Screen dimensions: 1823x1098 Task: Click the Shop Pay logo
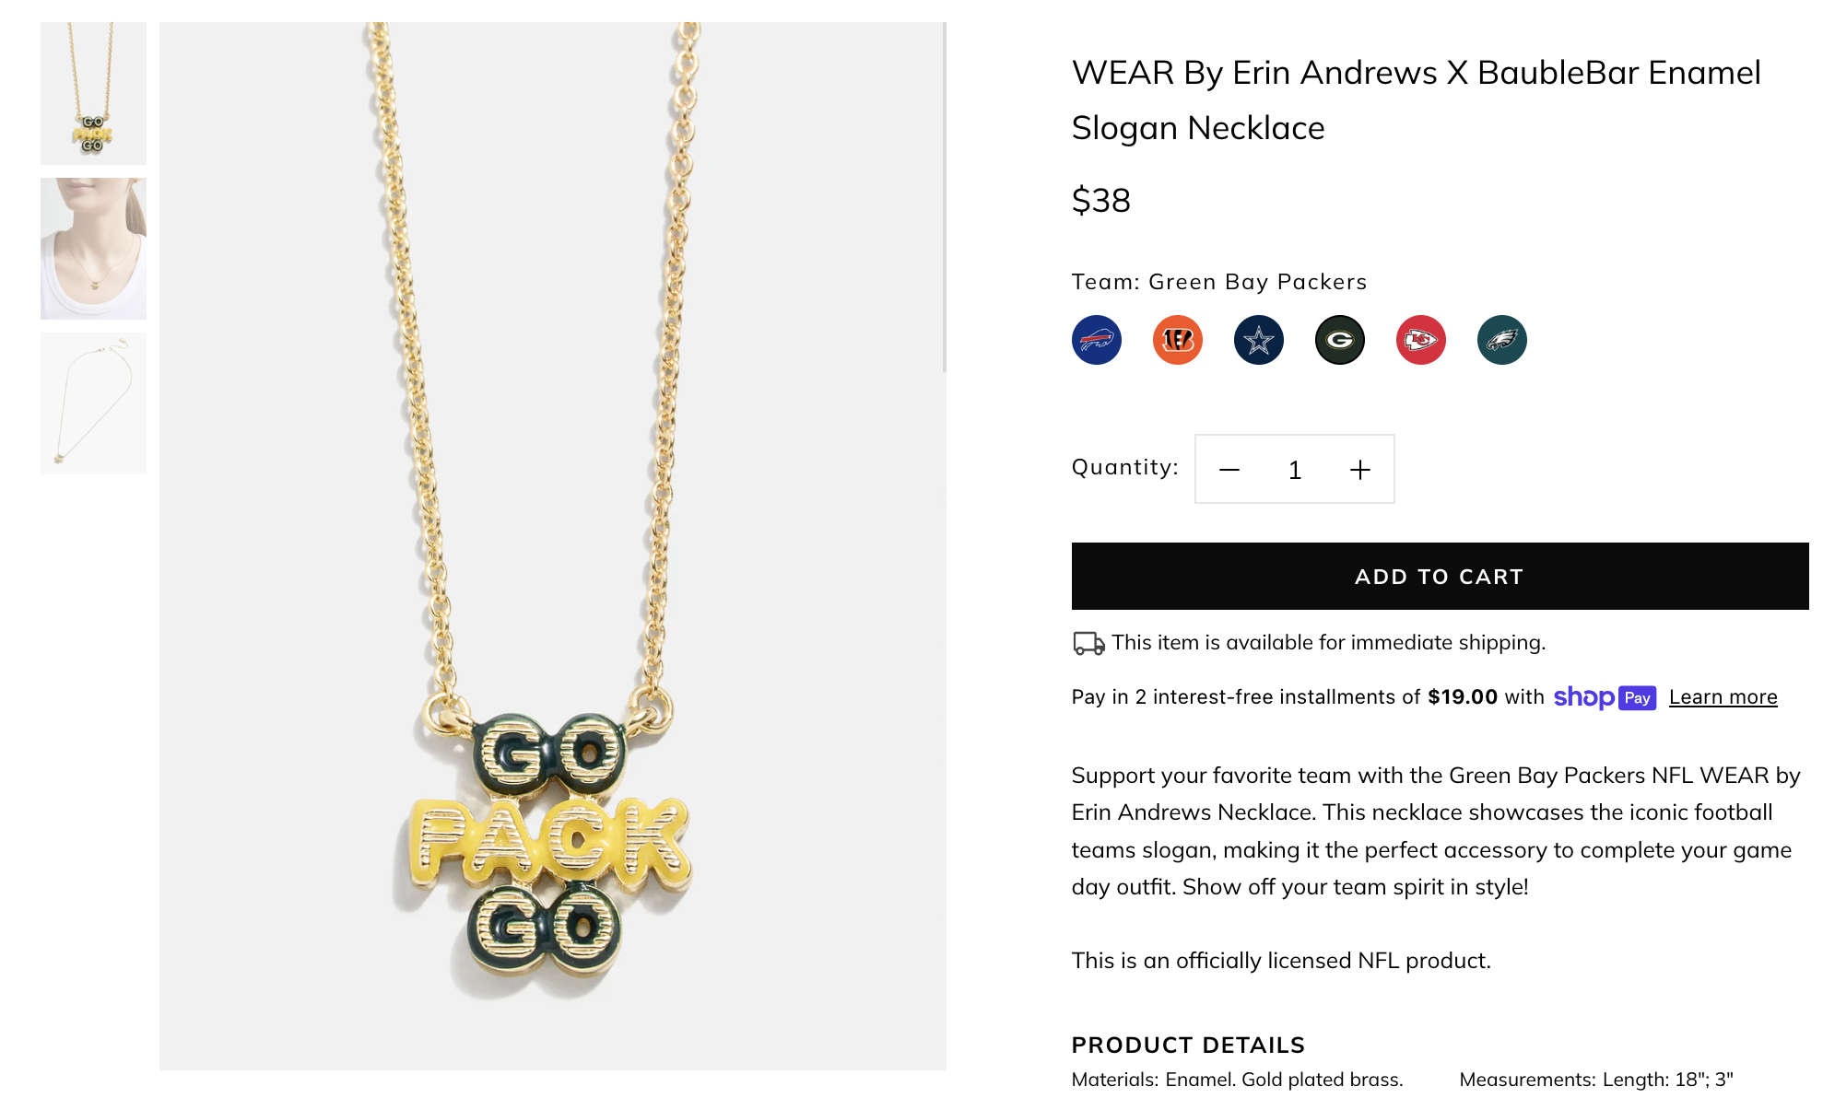(1605, 697)
